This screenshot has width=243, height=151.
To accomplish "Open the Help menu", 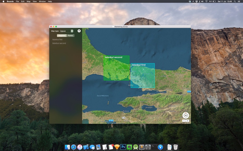I will tap(50, 1).
